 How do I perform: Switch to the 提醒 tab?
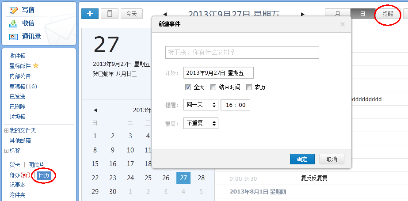click(388, 14)
